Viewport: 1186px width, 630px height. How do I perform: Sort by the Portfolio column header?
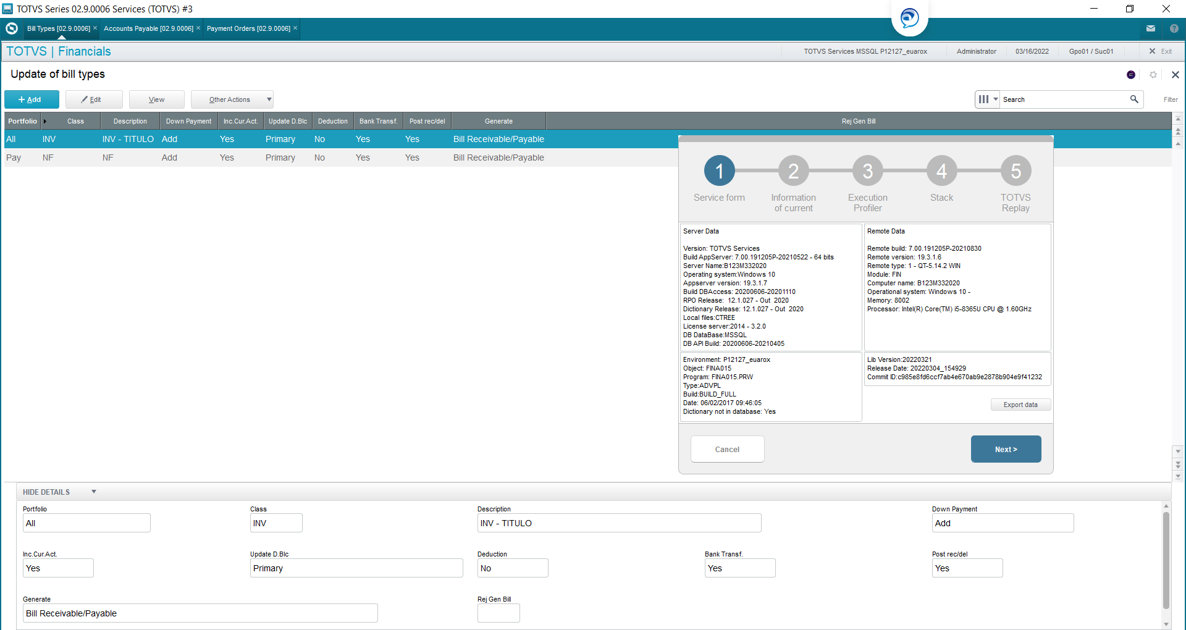click(22, 121)
